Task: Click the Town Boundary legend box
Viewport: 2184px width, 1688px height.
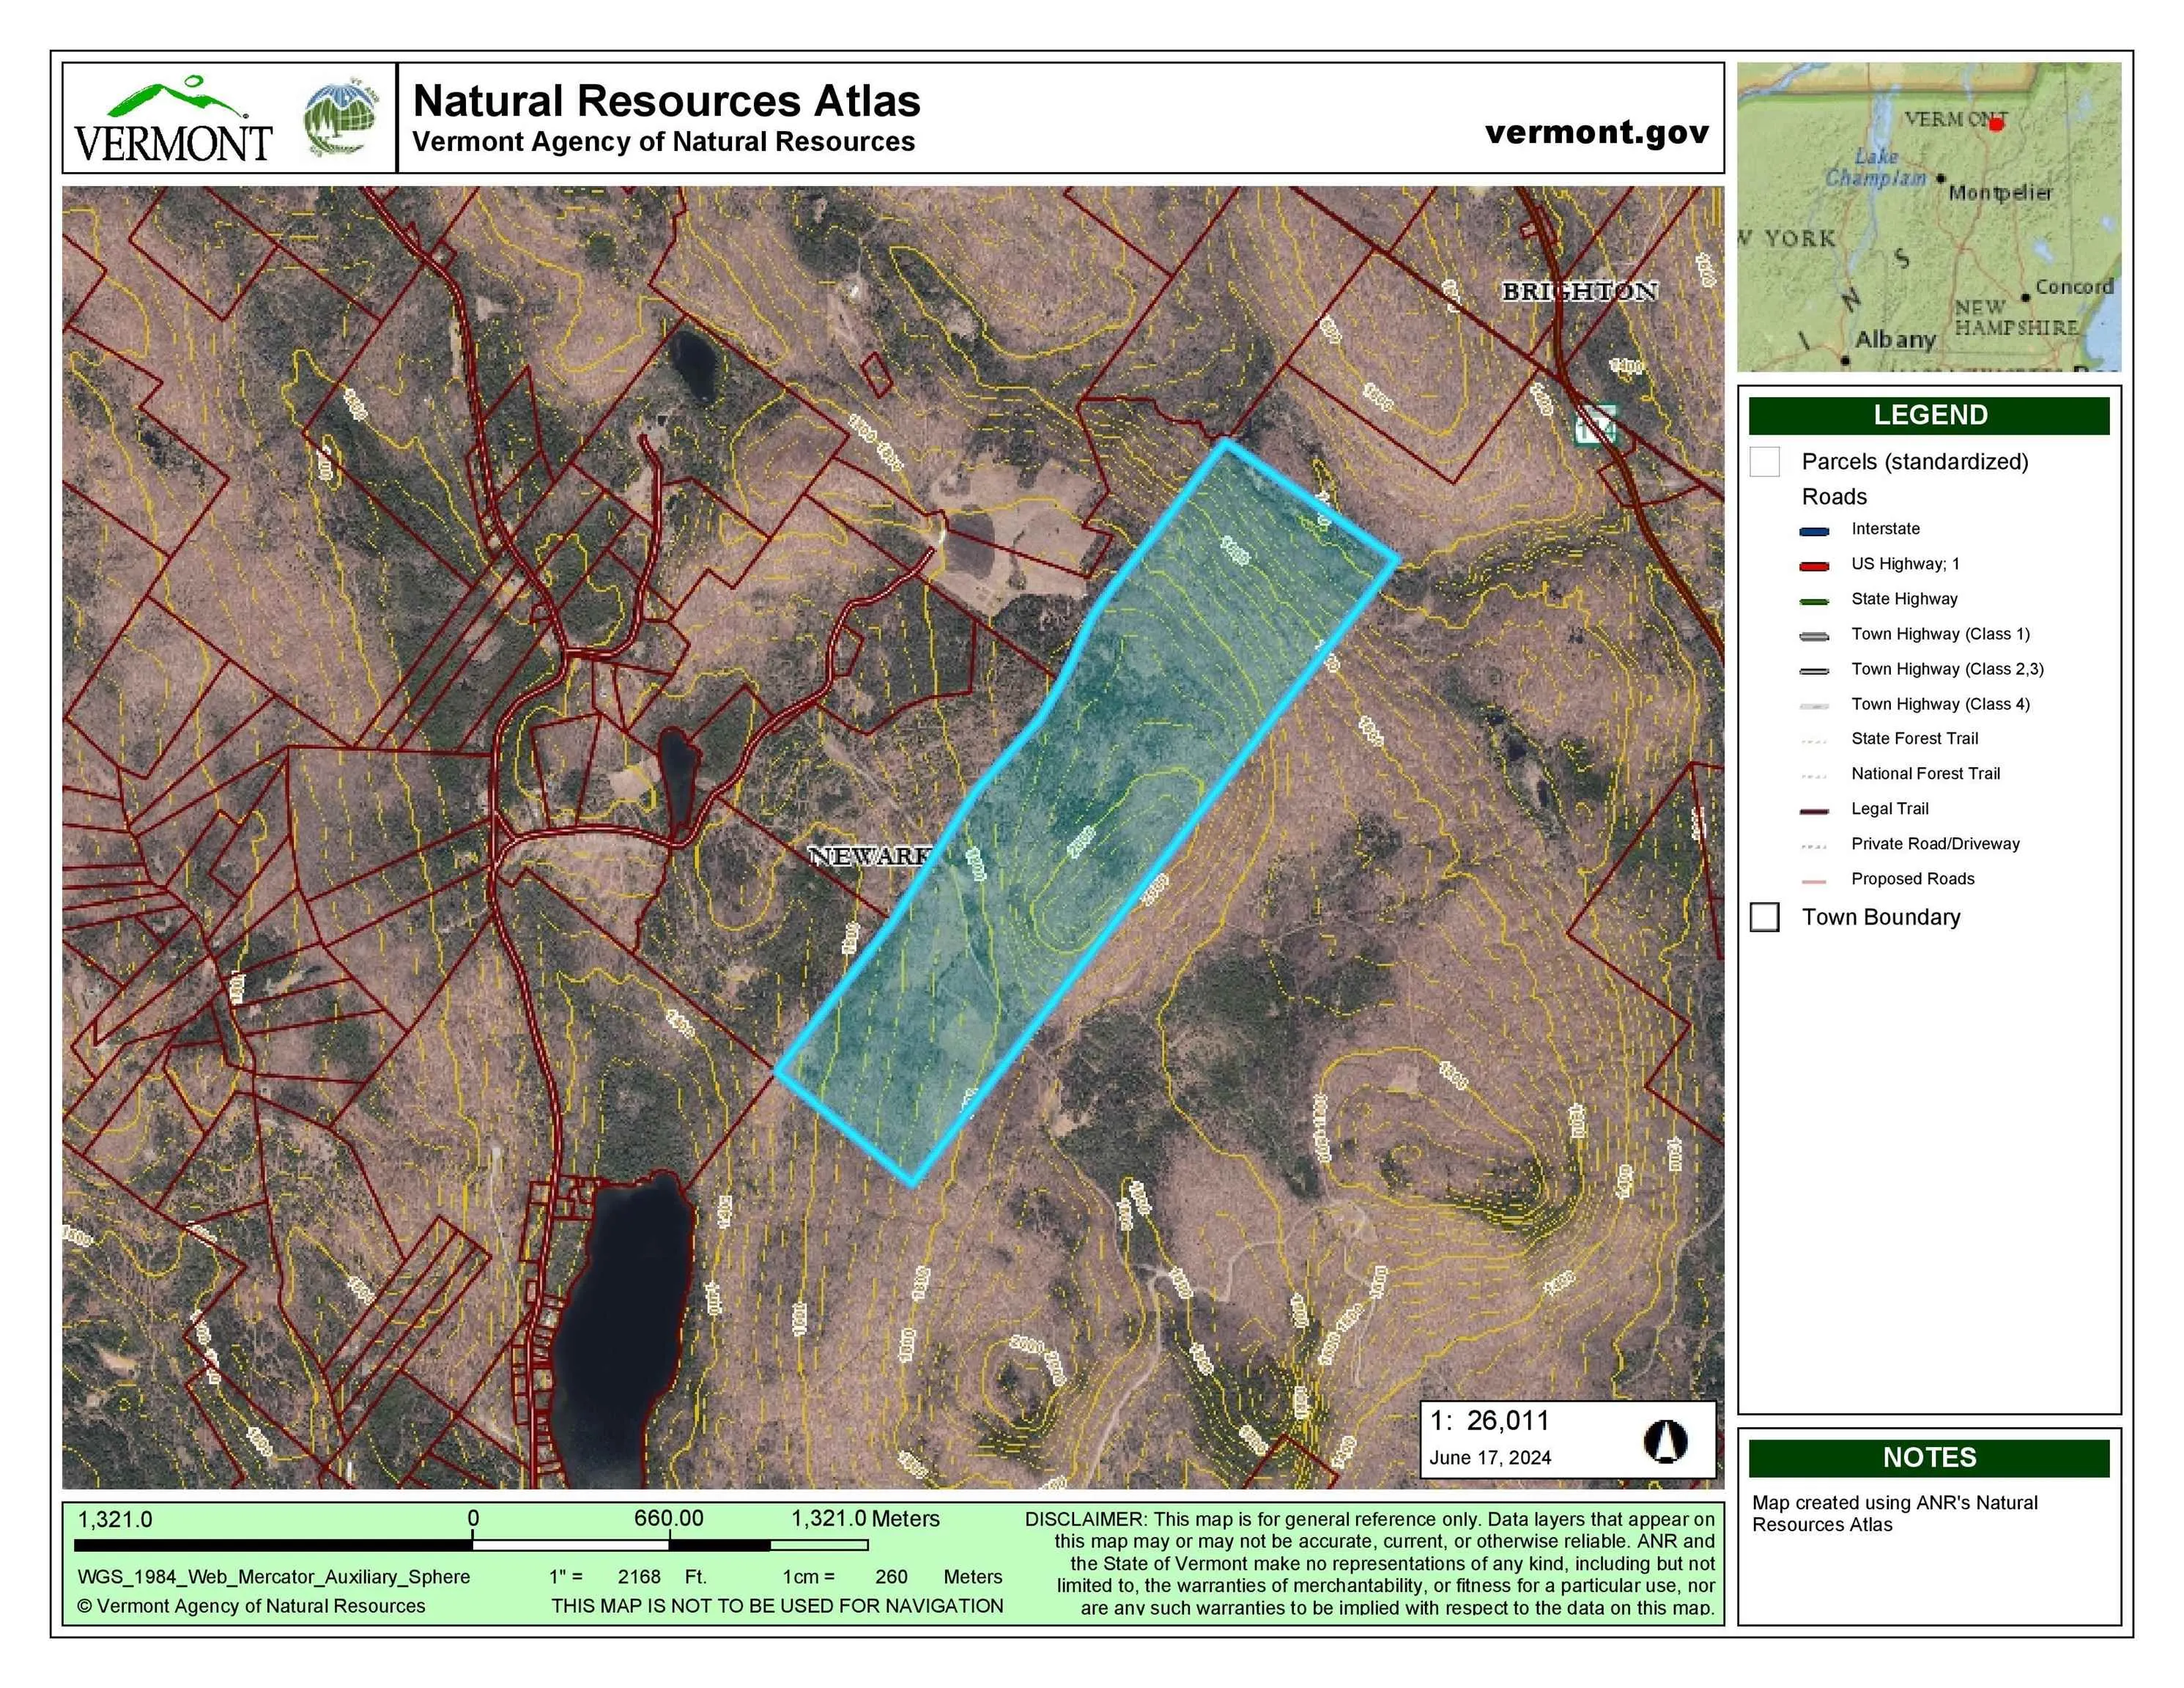Action: point(1765,917)
